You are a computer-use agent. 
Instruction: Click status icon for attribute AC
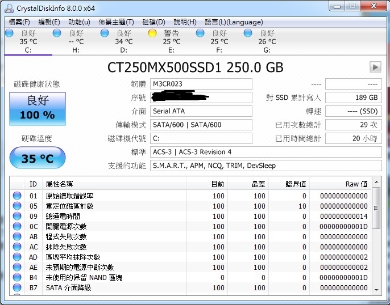coord(17,247)
